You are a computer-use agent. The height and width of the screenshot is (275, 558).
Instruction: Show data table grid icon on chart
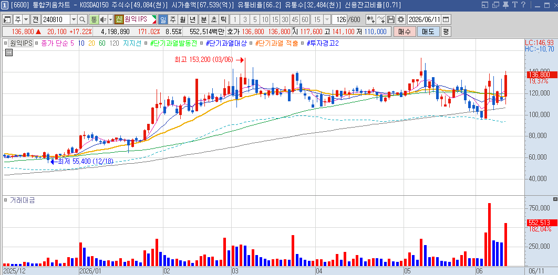click(x=9, y=52)
